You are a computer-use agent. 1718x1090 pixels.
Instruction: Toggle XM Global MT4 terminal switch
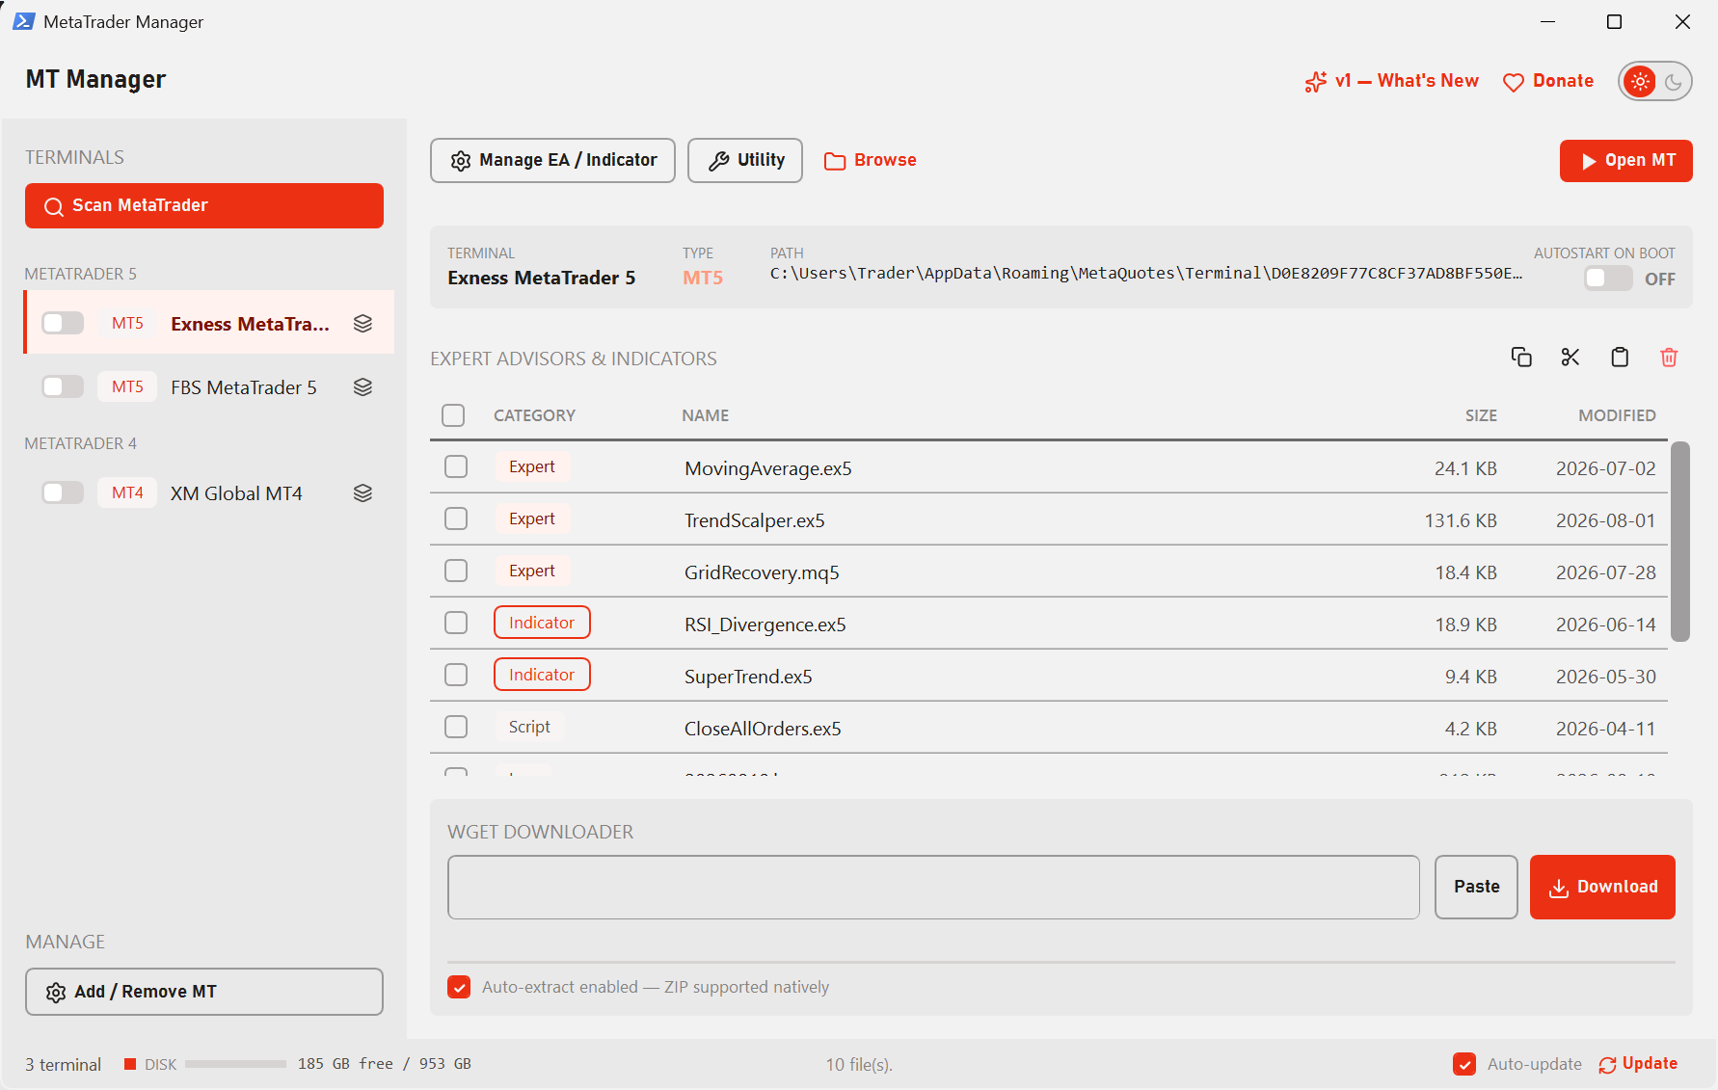pos(63,492)
